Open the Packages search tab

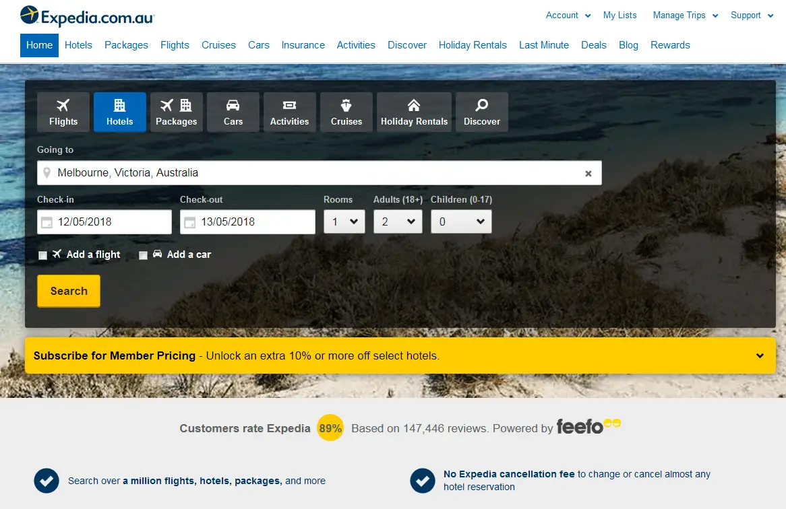pos(177,112)
